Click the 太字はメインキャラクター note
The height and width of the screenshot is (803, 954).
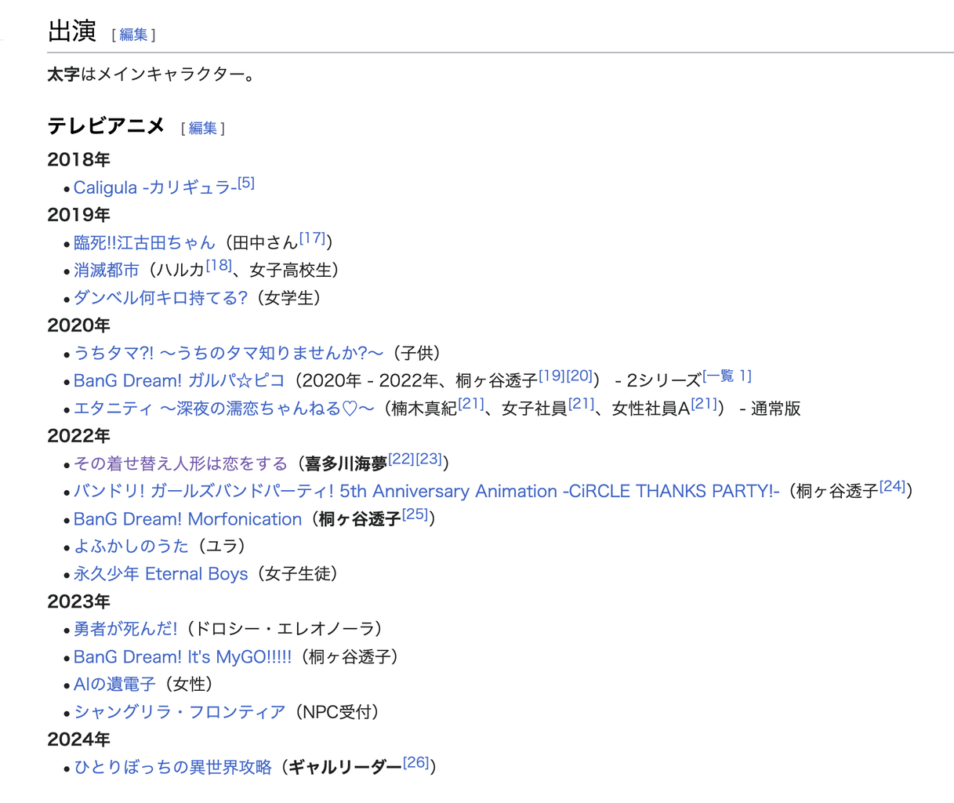click(x=154, y=75)
